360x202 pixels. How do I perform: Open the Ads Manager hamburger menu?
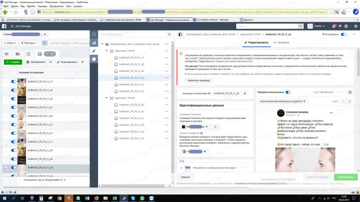coord(12,26)
